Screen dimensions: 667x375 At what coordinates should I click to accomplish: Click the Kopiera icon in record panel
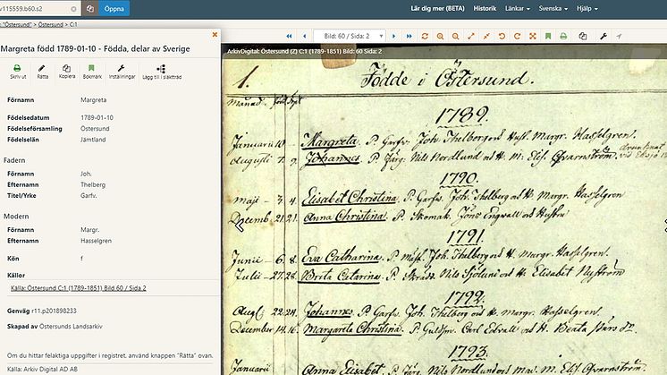[x=67, y=72]
